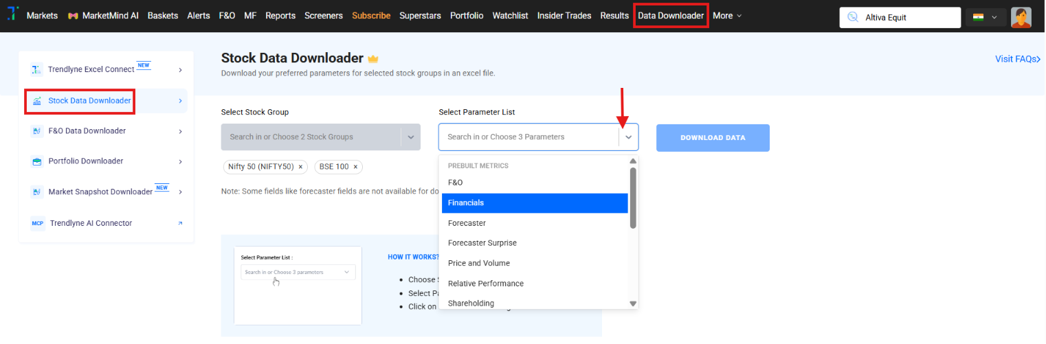The height and width of the screenshot is (344, 1046).
Task: Open the Visit FAQs link
Action: click(1018, 59)
